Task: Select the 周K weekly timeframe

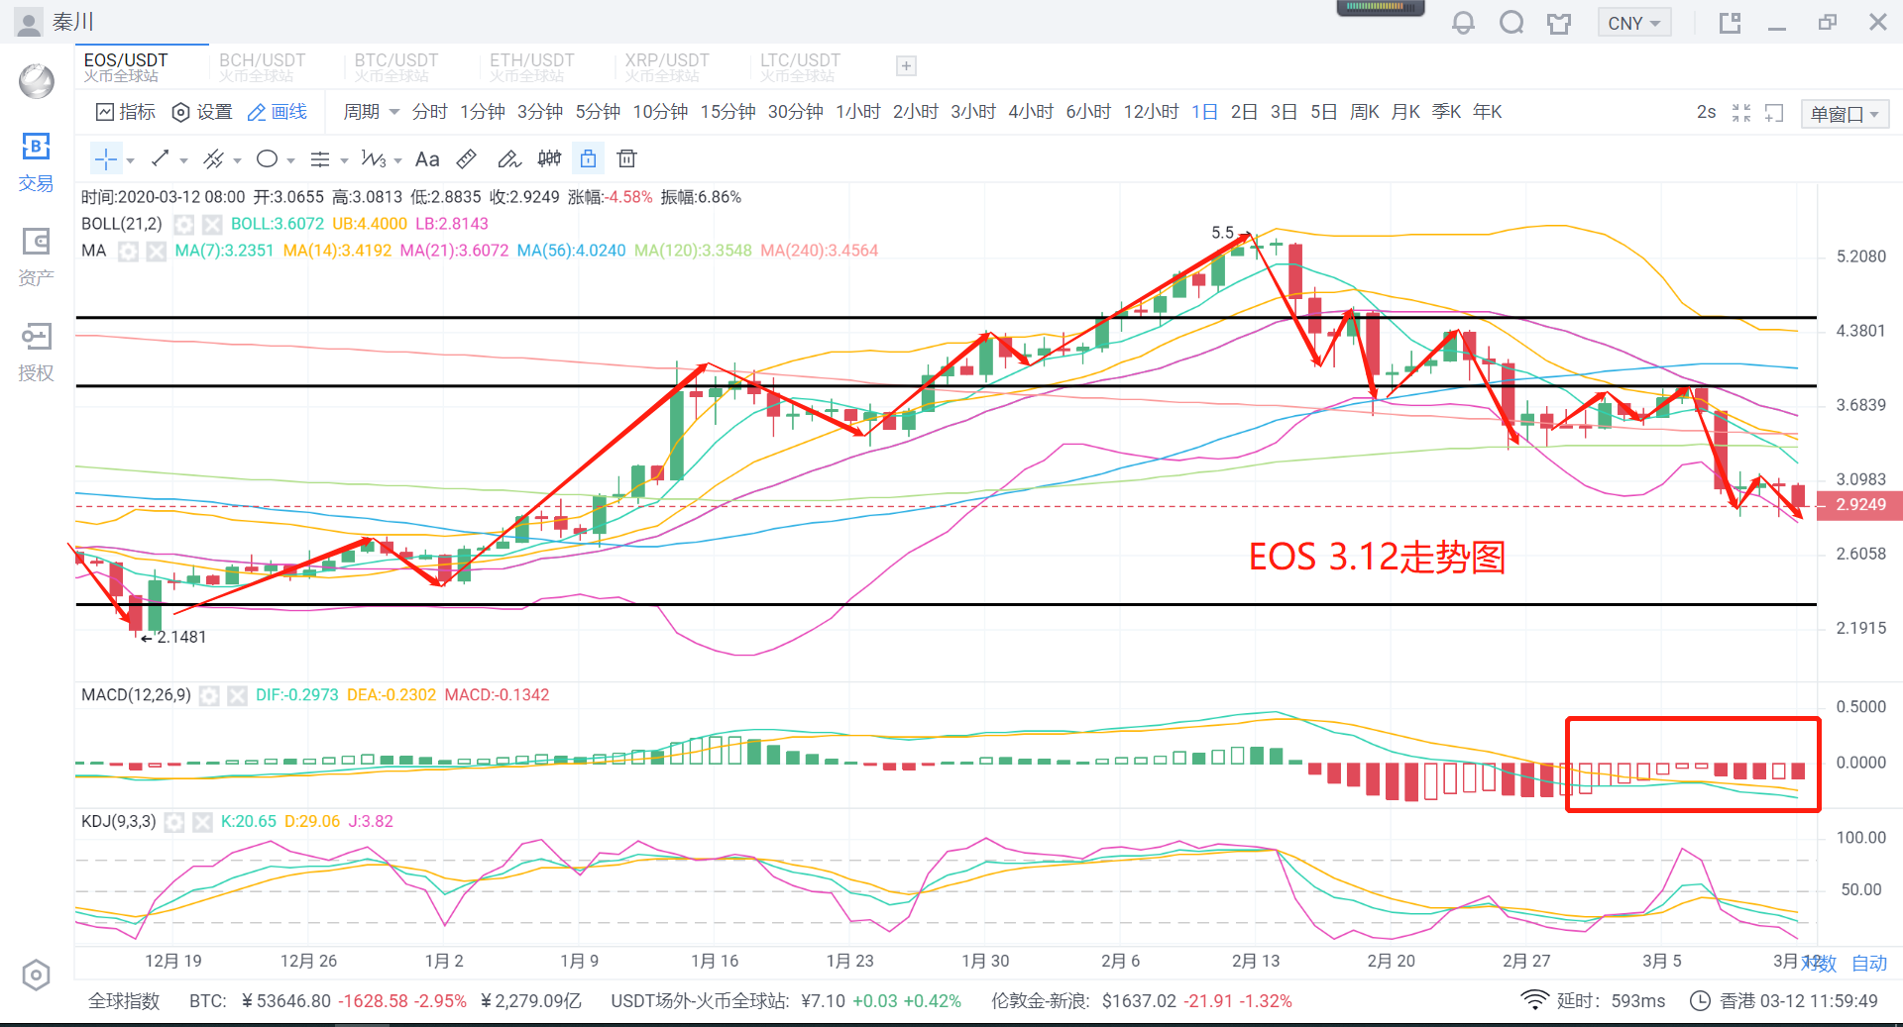Action: [x=1365, y=112]
